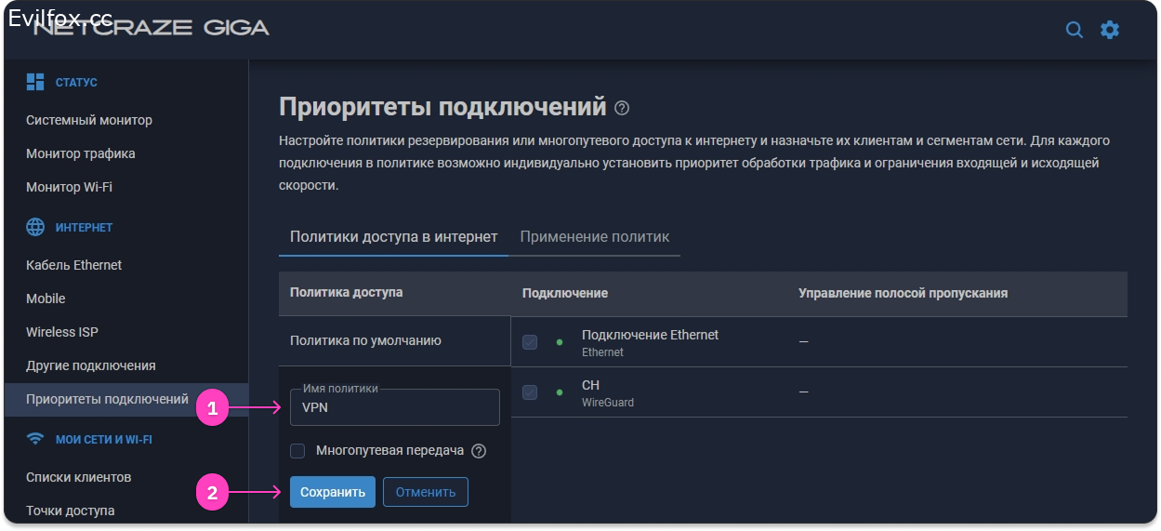Toggle the CH WireGuard connection checkbox
Image resolution: width=1161 pixels, height=531 pixels.
click(x=530, y=392)
